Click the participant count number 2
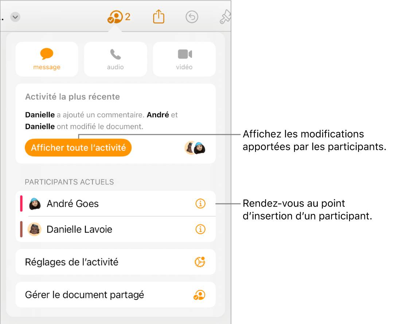This screenshot has width=395, height=324. (x=128, y=17)
